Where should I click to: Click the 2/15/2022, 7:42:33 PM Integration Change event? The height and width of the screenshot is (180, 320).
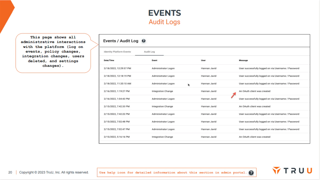click(162, 106)
